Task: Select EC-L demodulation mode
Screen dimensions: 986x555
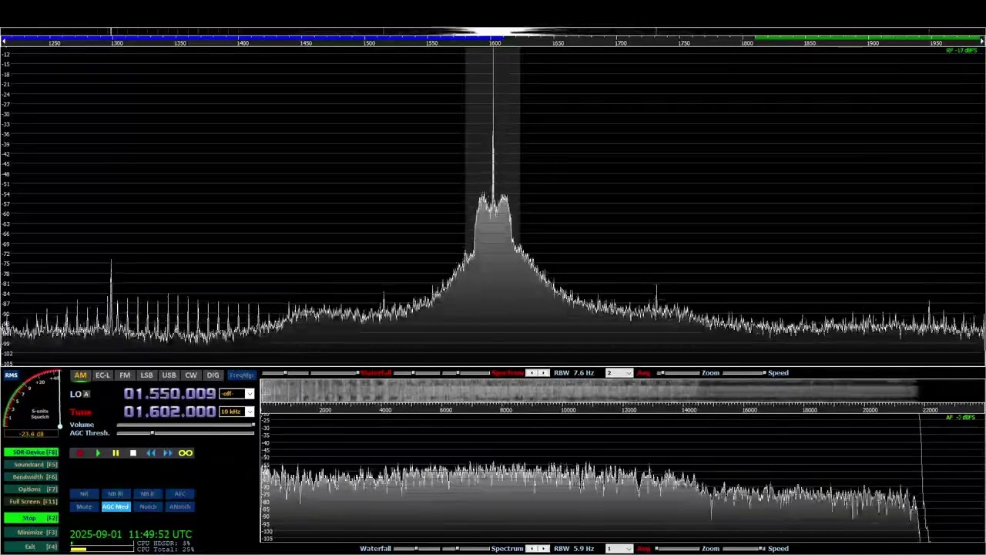Action: pos(102,375)
